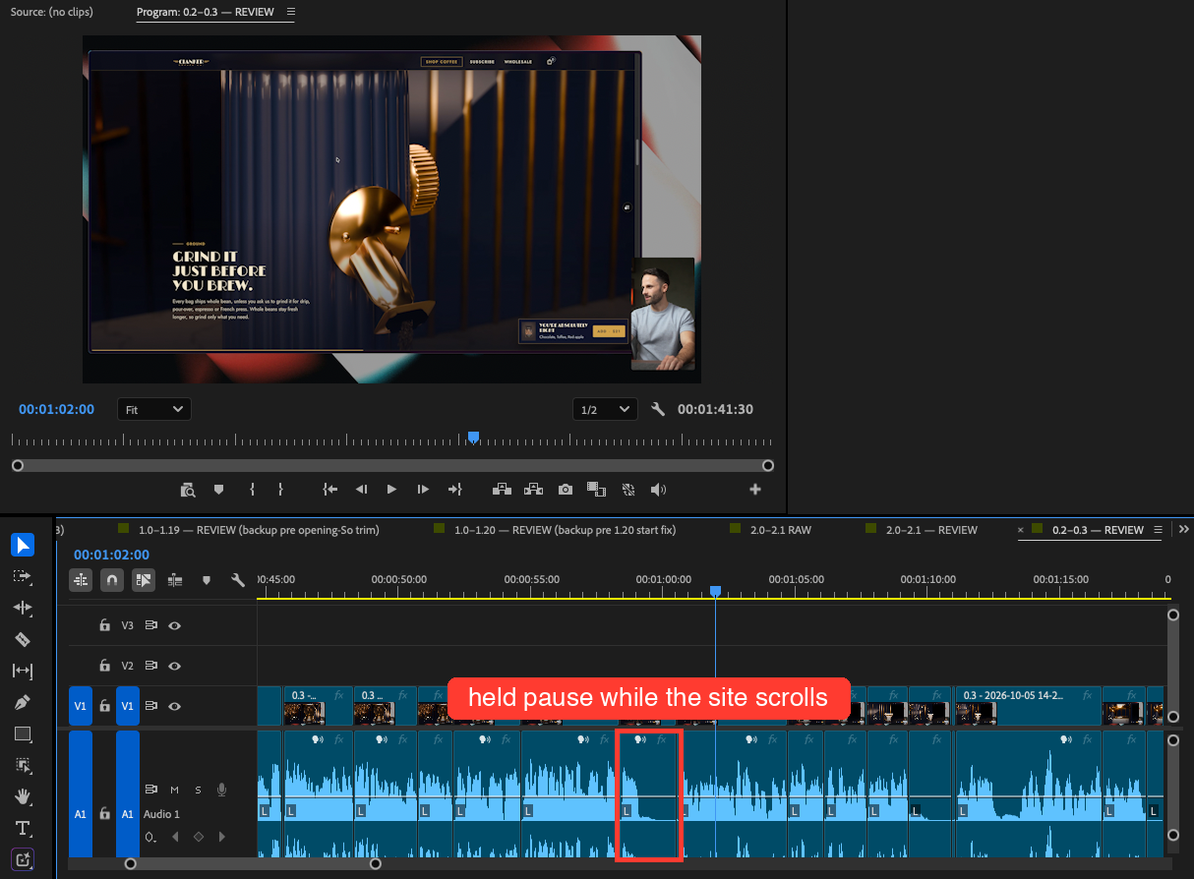
Task: Open Timeline Display Settings wrench
Action: [x=237, y=580]
